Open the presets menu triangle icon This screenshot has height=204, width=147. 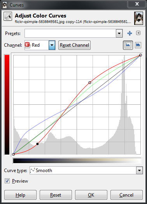(138, 33)
